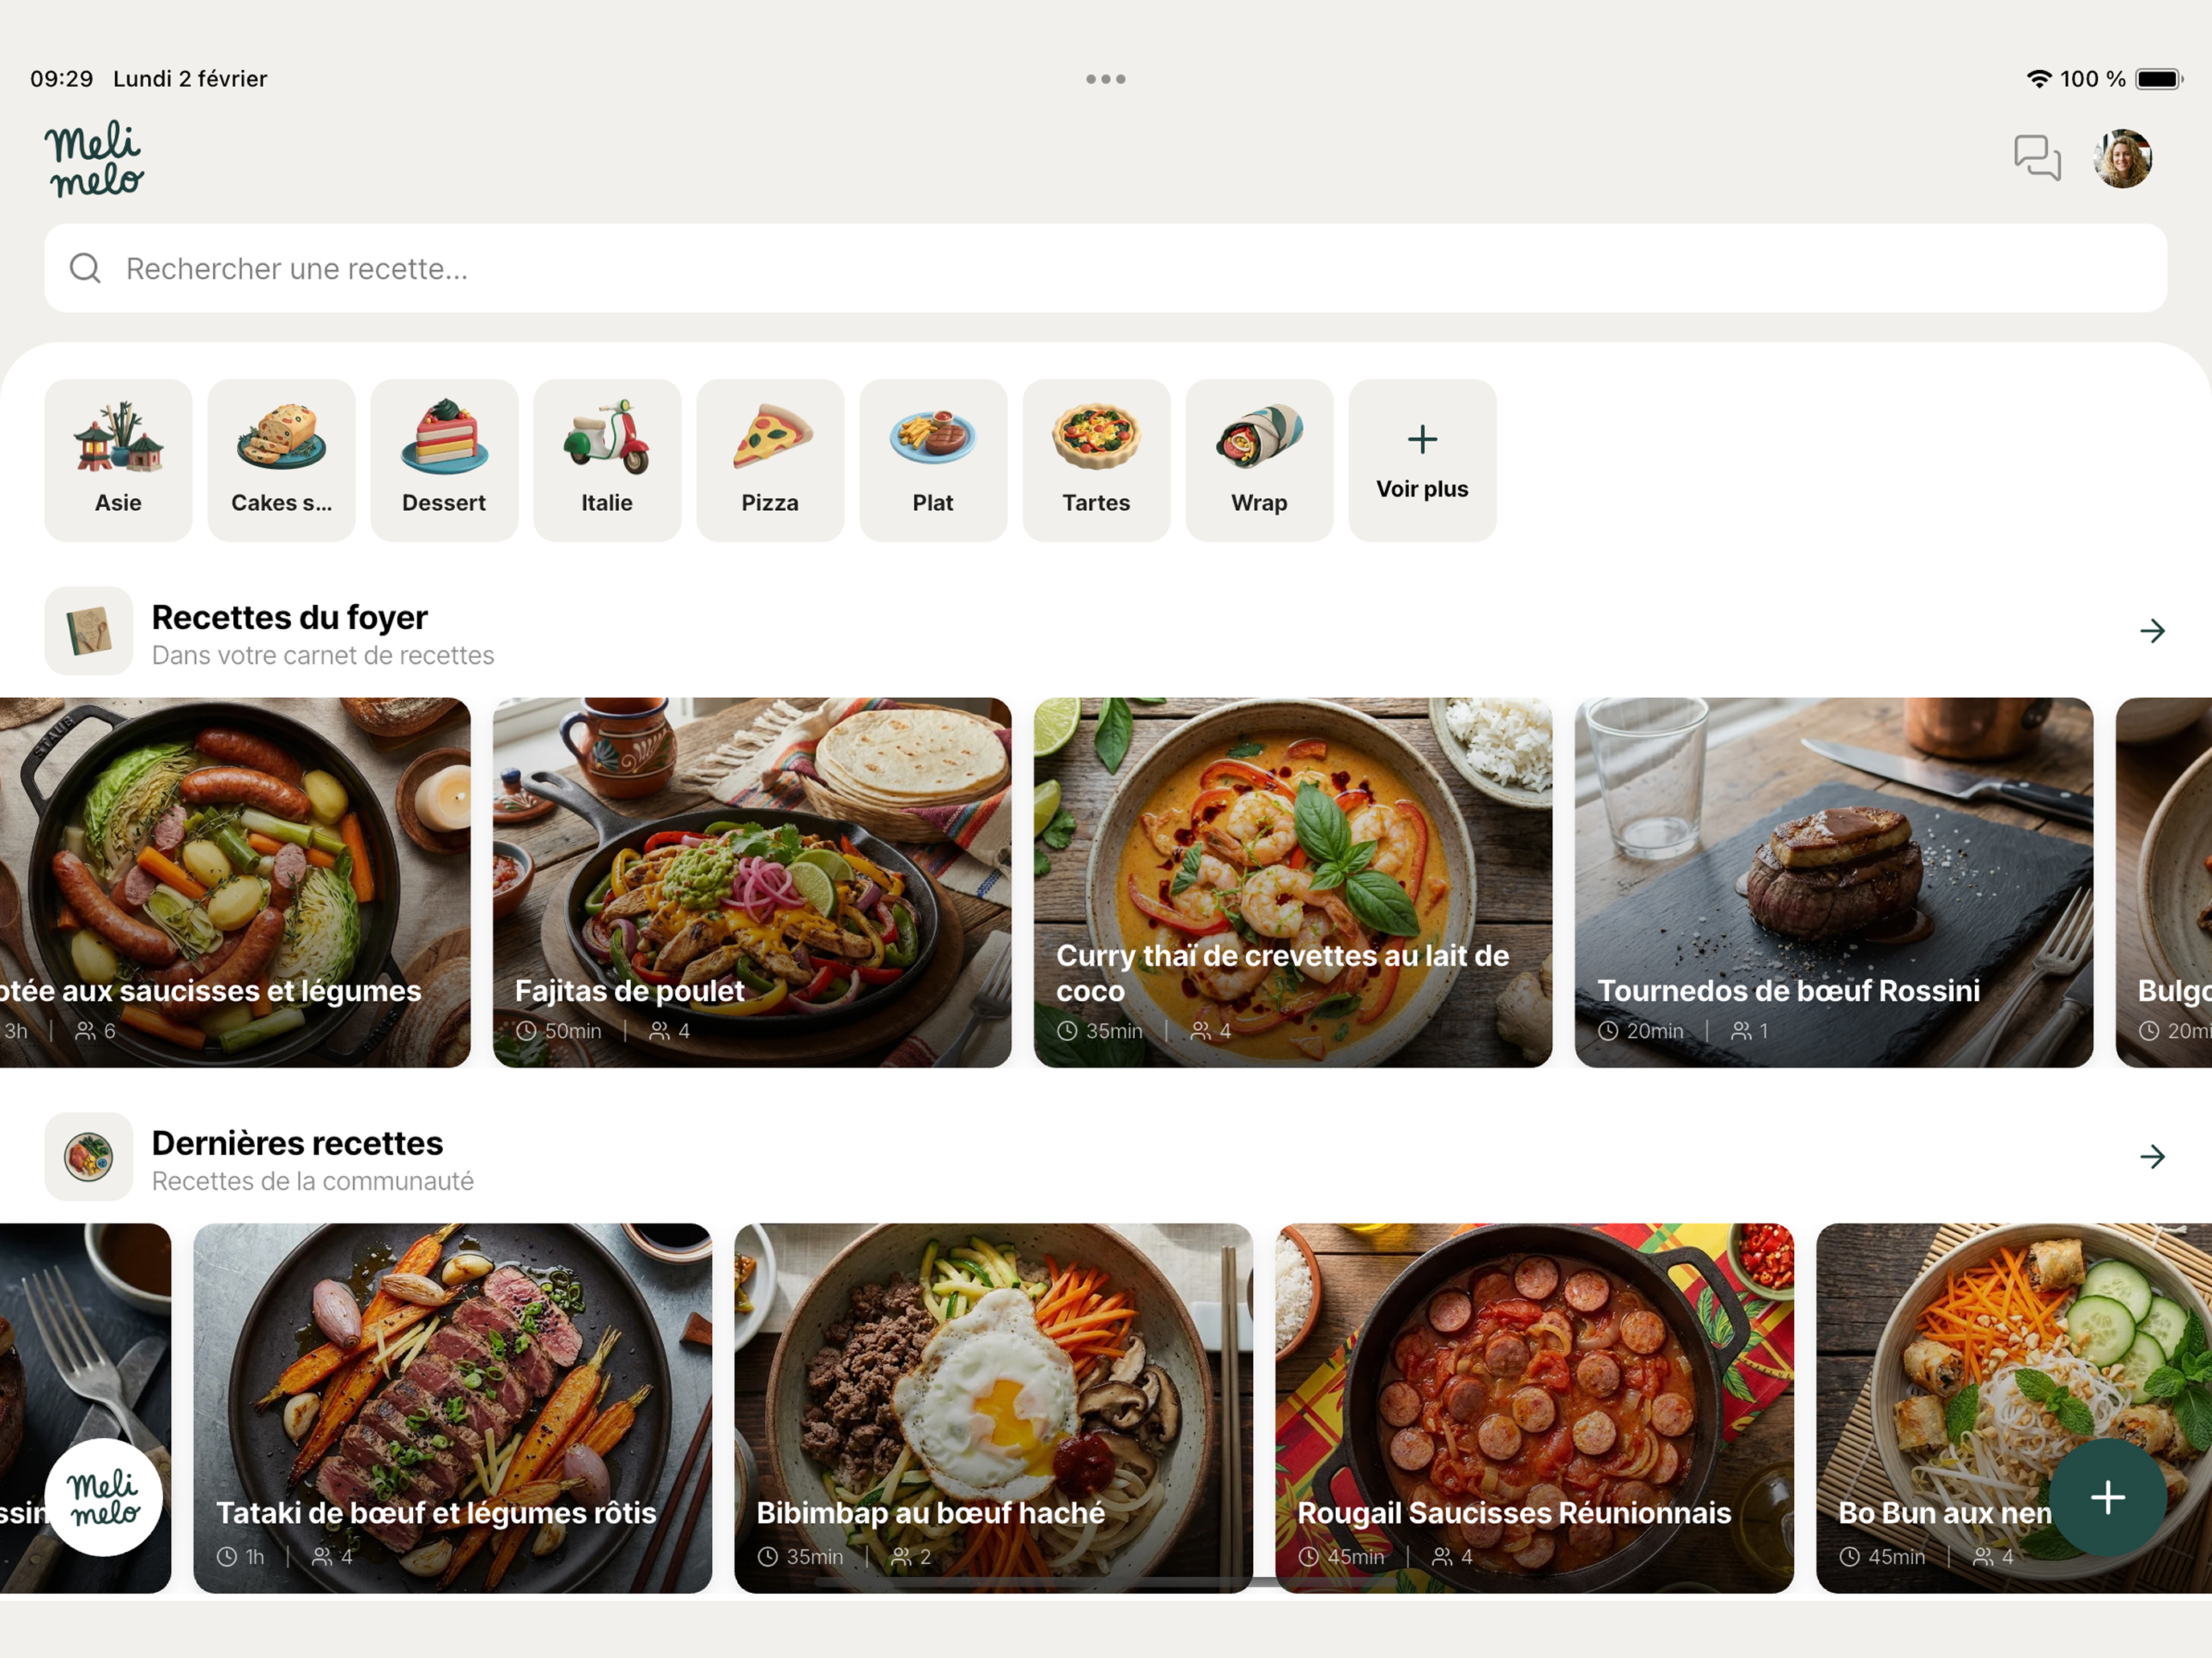The image size is (2212, 1658).
Task: Select the Asie category
Action: click(118, 459)
